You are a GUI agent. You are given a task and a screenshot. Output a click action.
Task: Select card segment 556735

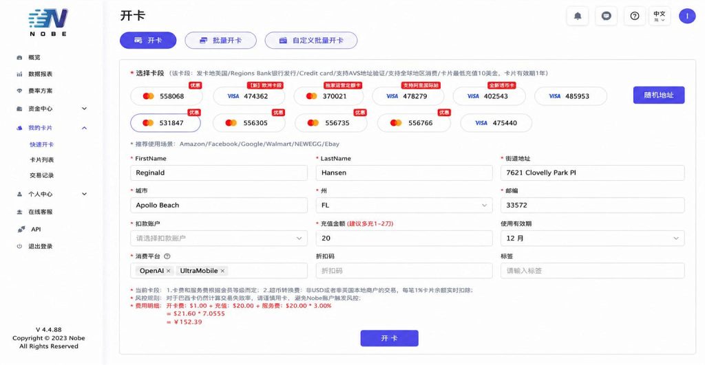(x=331, y=123)
